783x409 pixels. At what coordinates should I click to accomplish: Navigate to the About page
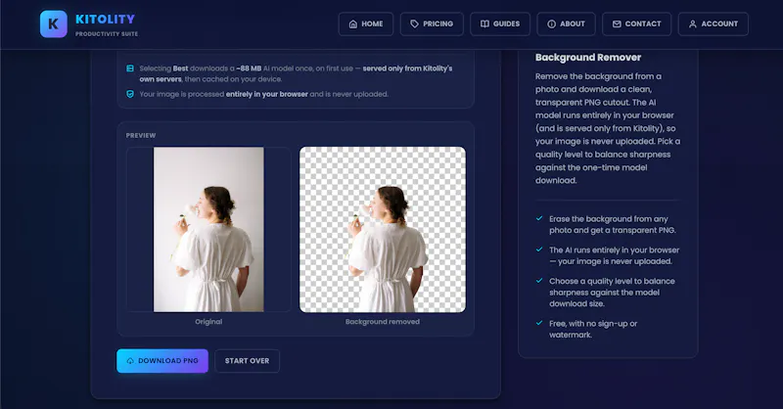566,23
